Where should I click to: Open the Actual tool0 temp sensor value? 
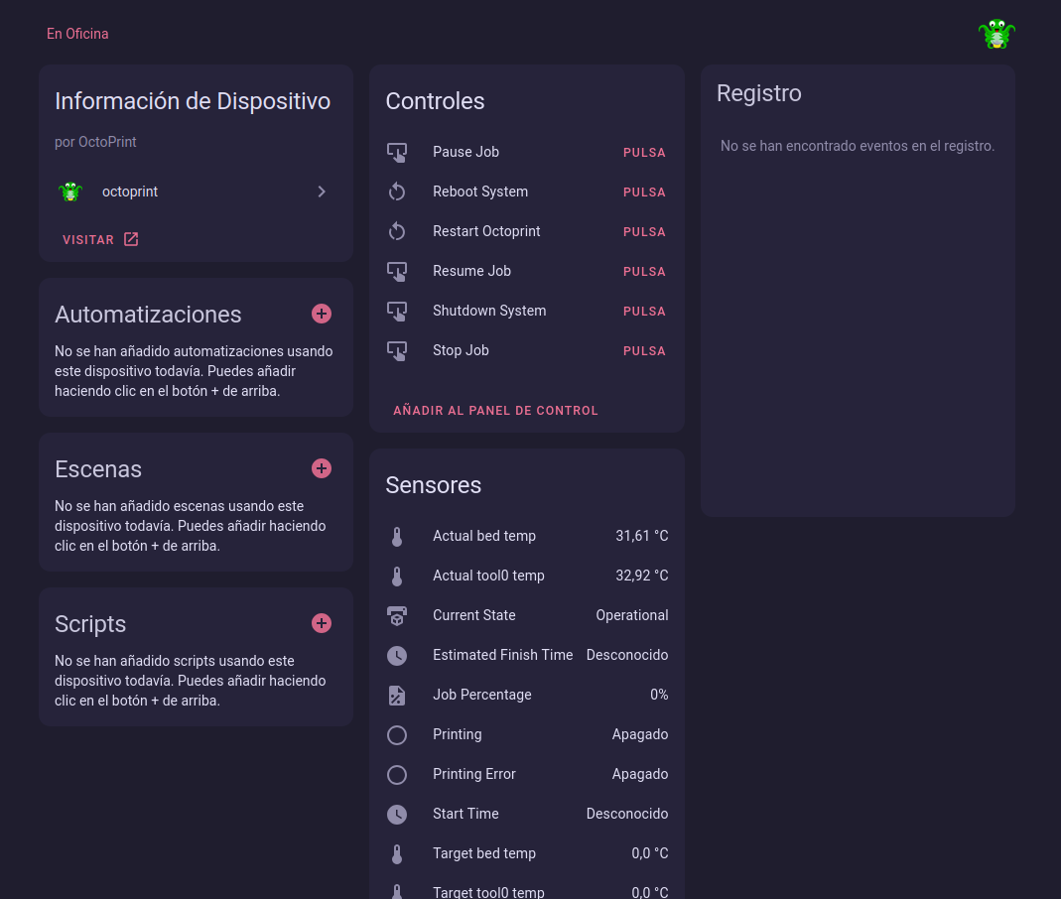coord(641,576)
